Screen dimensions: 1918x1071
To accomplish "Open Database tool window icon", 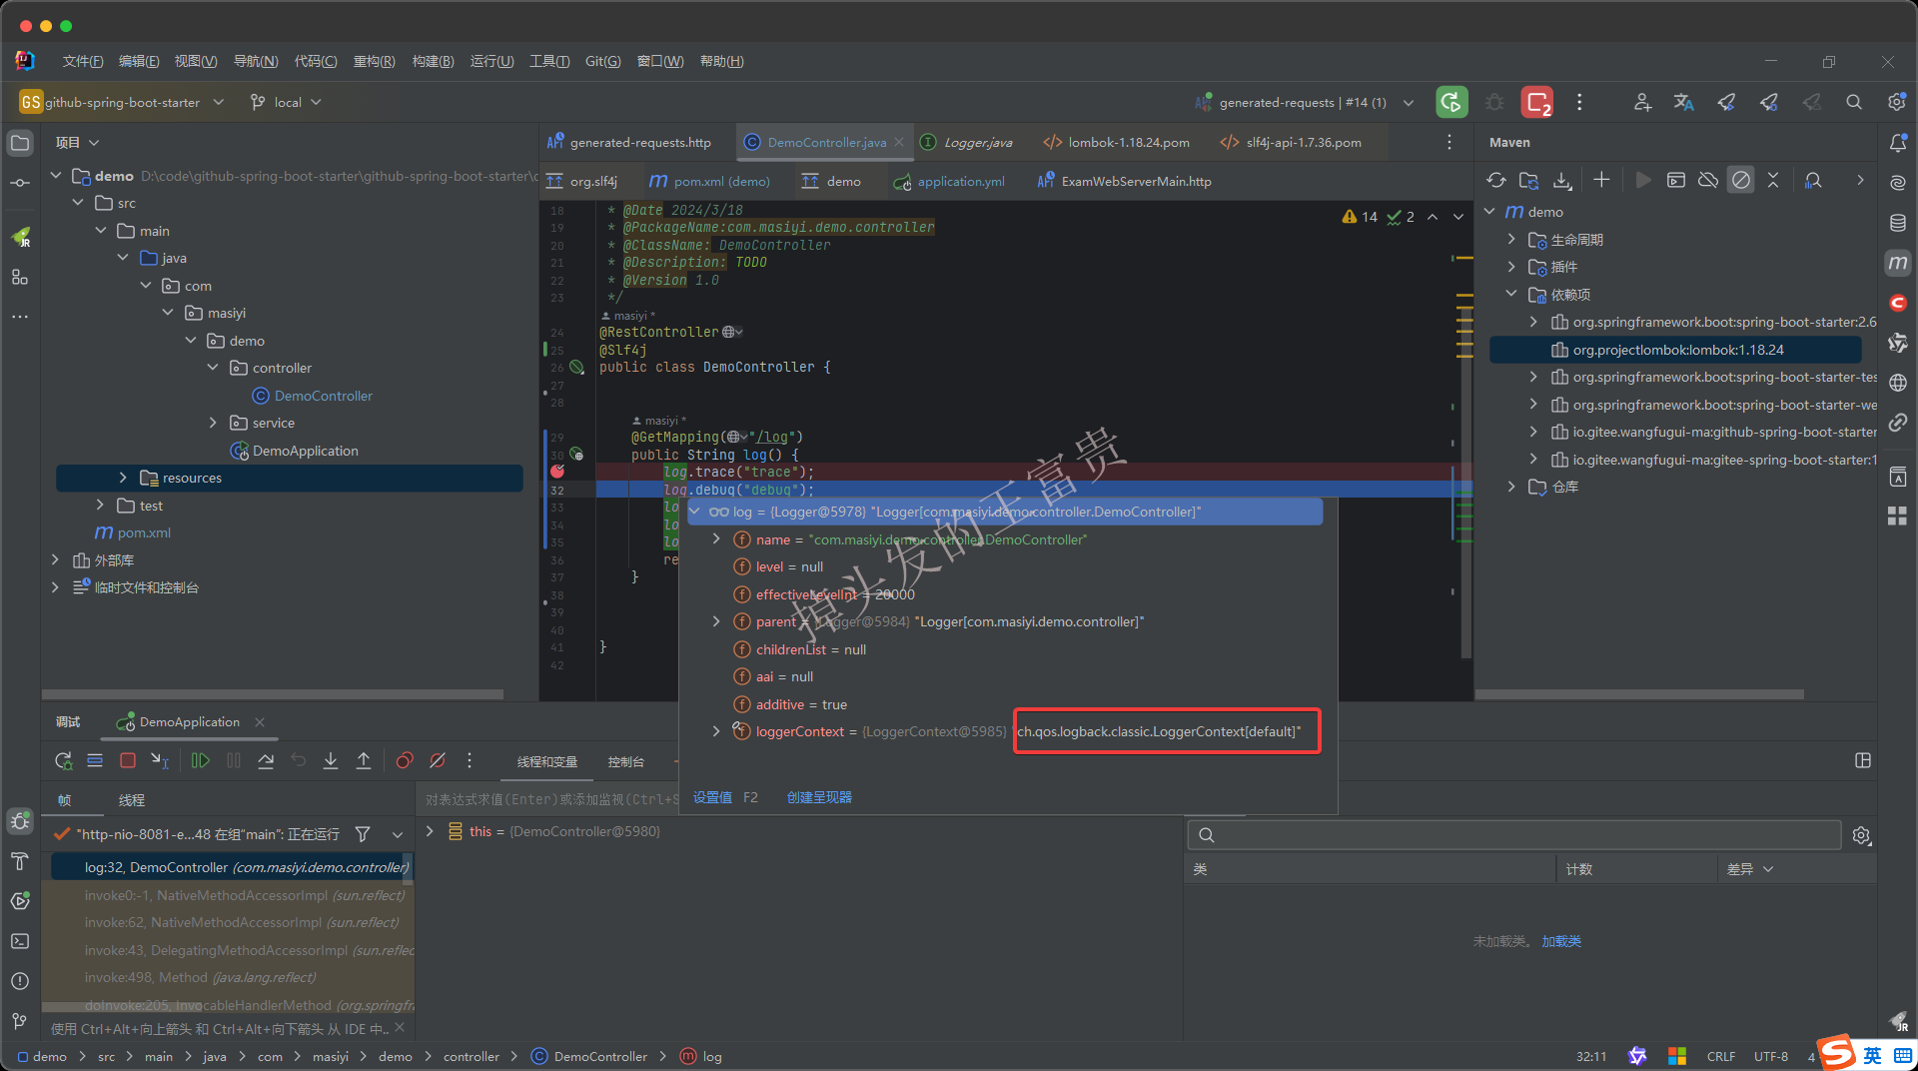I will (x=1898, y=223).
